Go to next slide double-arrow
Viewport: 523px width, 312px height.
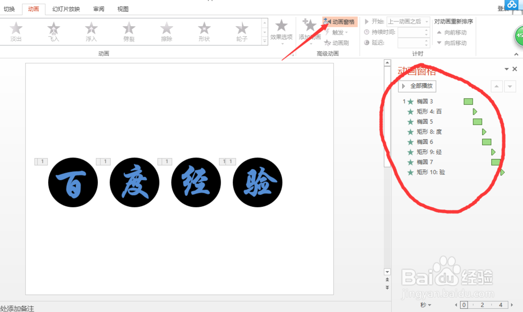387,287
